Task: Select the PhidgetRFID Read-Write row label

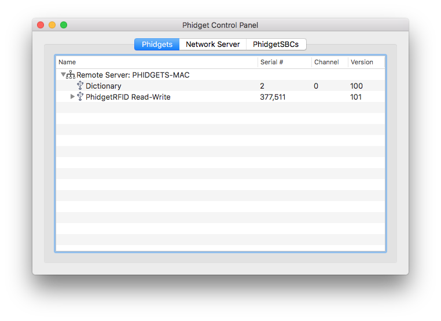Action: [128, 97]
